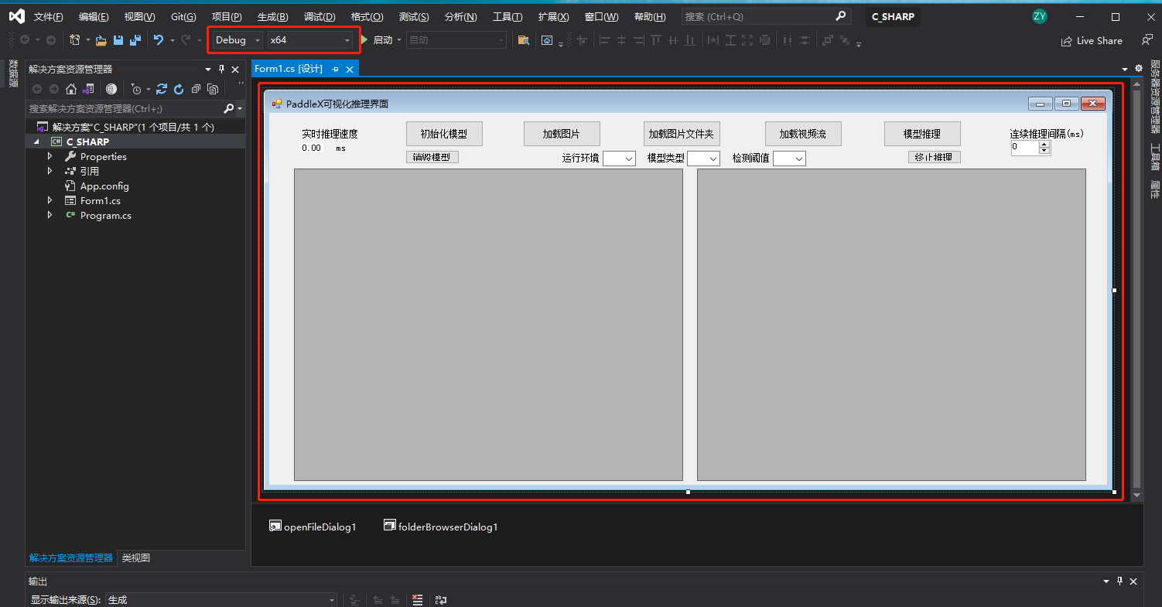The width and height of the screenshot is (1162, 607).
Task: Click Home icon in Solution Explorer toolbar
Action: tap(71, 89)
